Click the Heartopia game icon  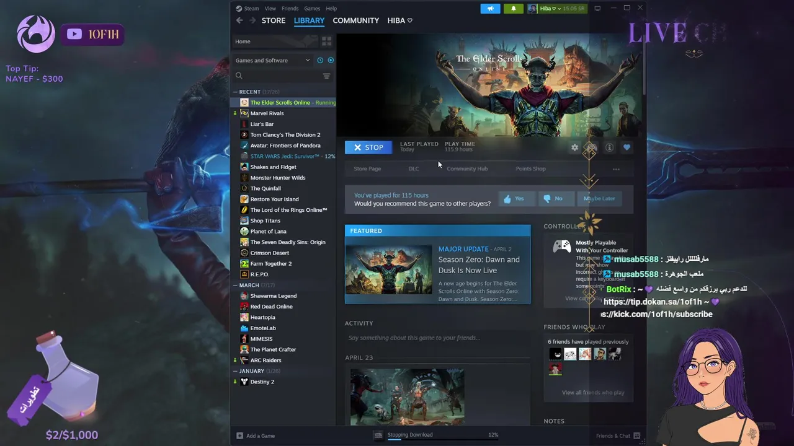244,317
